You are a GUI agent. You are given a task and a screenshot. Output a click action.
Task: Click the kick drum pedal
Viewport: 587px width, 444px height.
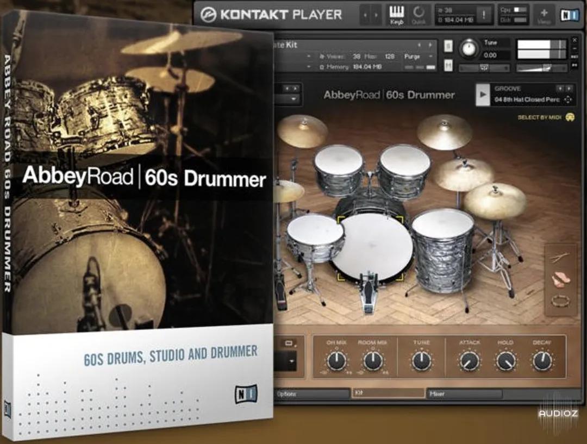(x=369, y=294)
